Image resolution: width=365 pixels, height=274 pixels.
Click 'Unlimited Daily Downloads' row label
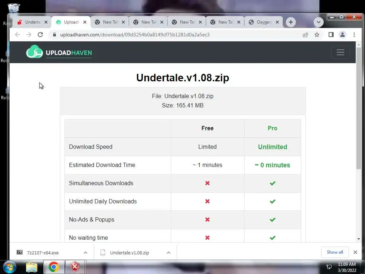click(103, 201)
